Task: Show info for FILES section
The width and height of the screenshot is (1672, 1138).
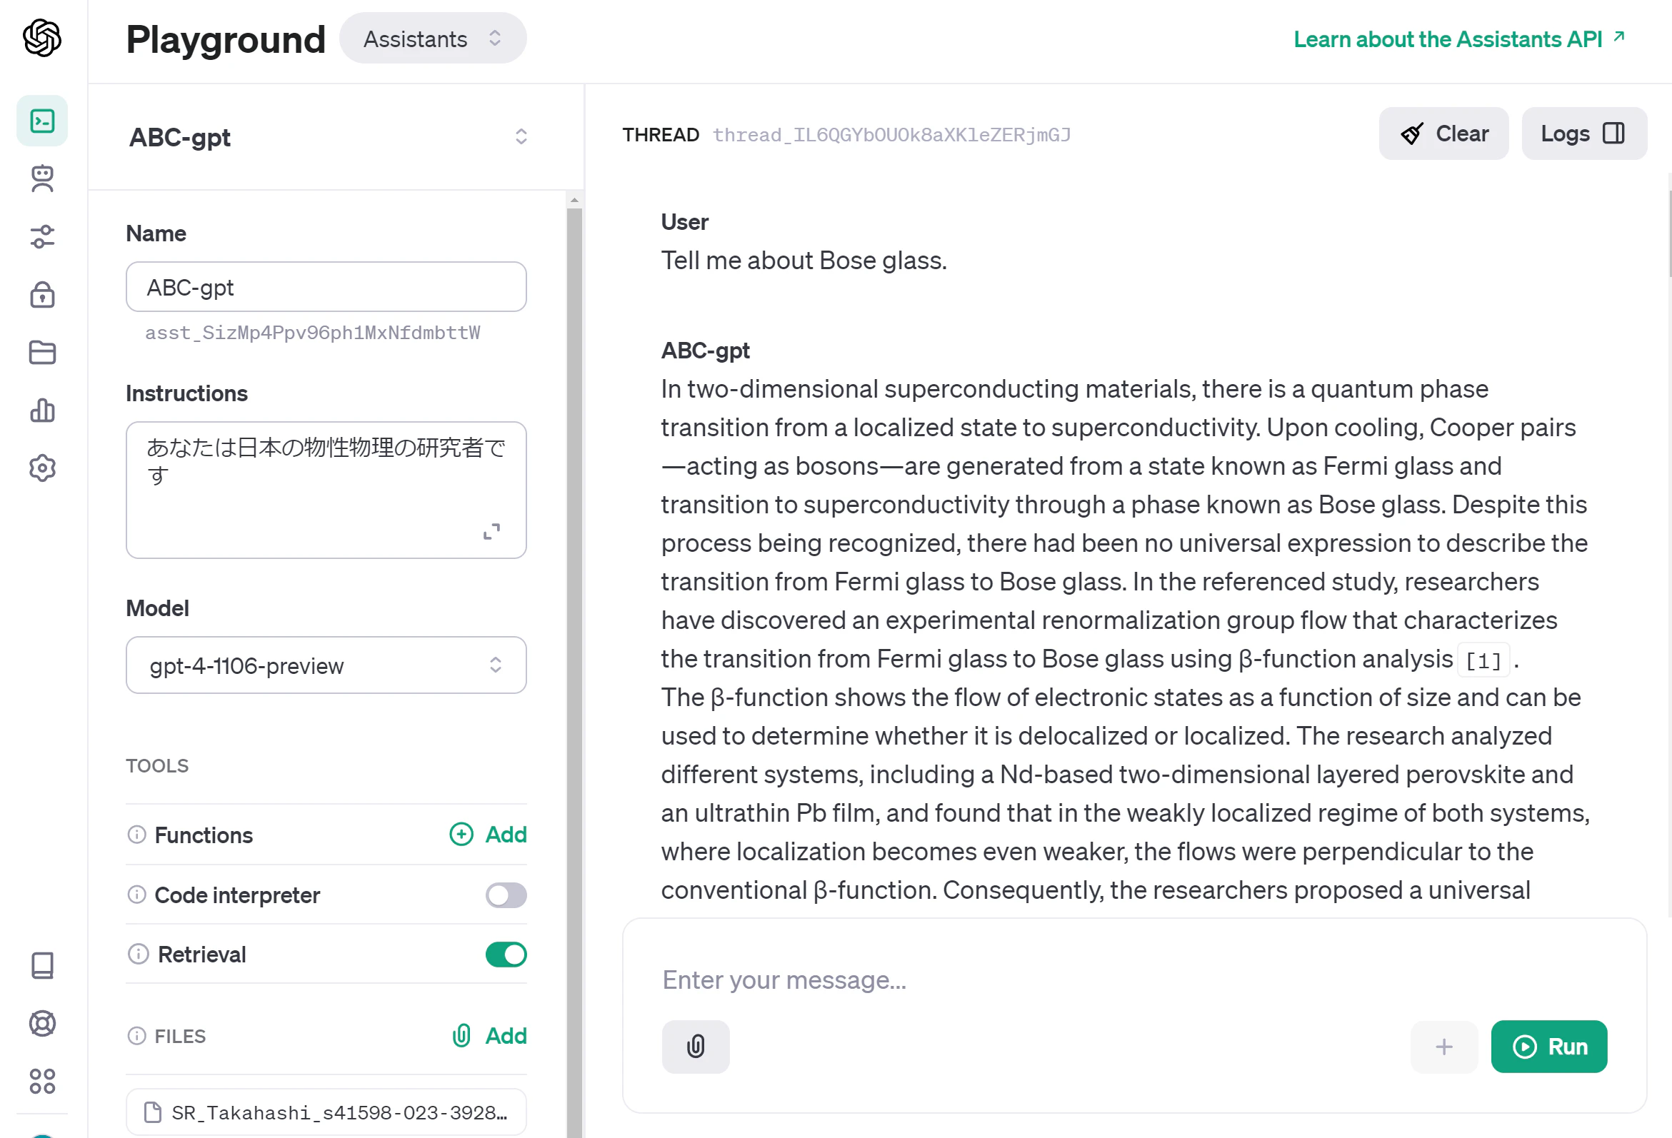Action: click(x=136, y=1035)
